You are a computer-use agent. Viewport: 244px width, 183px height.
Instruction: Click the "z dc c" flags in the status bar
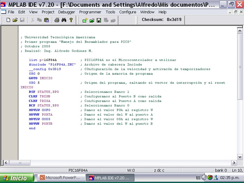point(159,170)
